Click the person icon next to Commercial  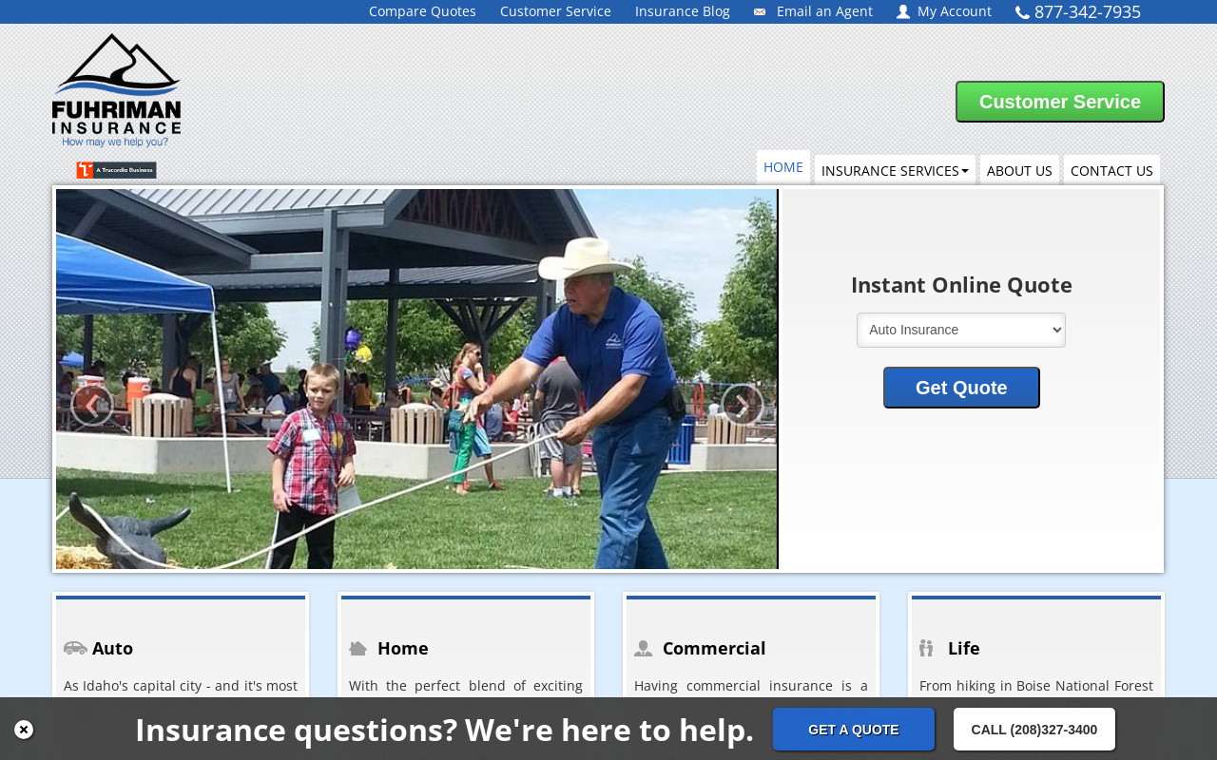tap(644, 648)
